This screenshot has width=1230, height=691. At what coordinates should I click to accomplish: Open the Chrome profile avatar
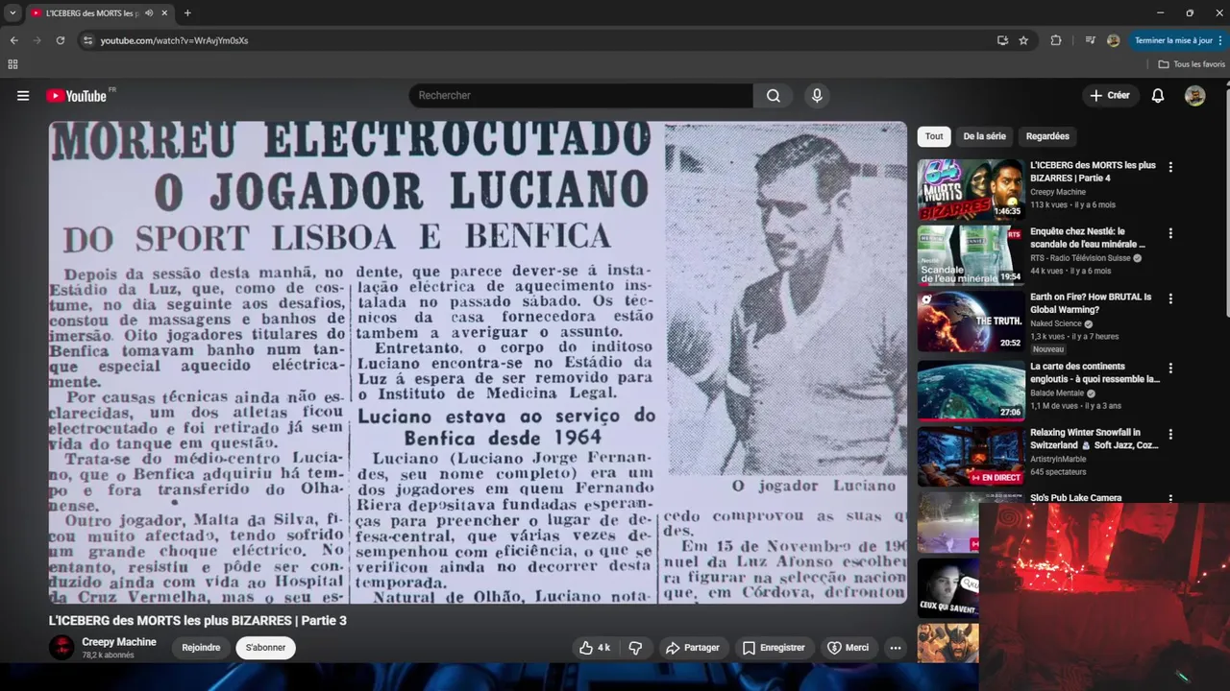pos(1113,40)
